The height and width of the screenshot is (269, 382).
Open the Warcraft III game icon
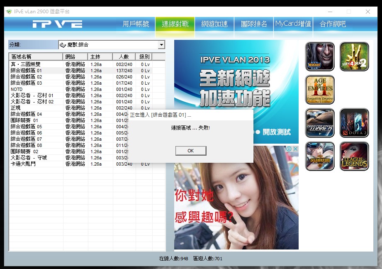tap(320, 56)
